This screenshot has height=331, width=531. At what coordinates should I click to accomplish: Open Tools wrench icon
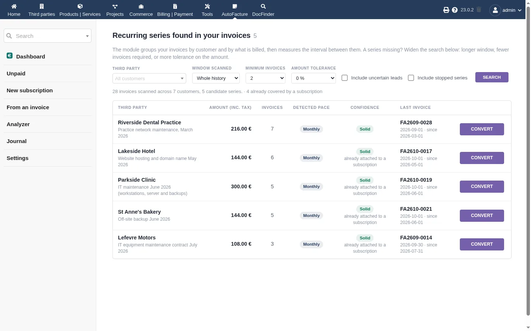[207, 6]
